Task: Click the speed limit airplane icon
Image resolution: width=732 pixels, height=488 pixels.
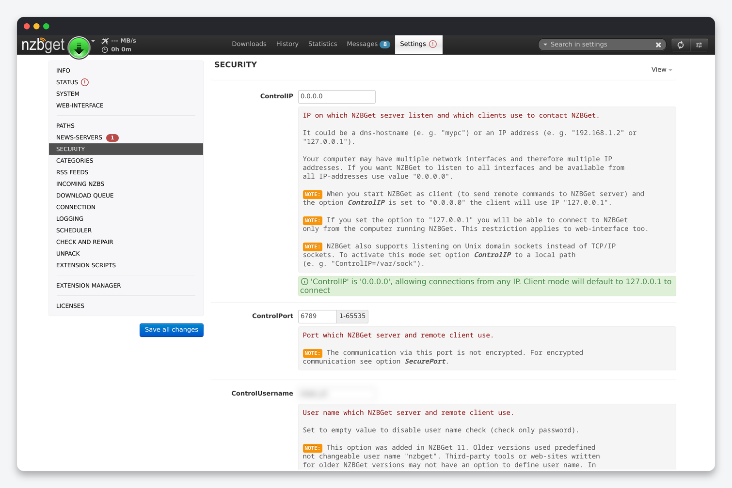Action: click(x=105, y=41)
